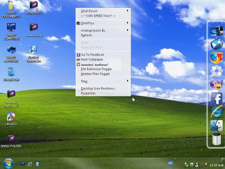This screenshot has width=225, height=169.
Task: Click the computer icon in the side dock
Action: (217, 31)
